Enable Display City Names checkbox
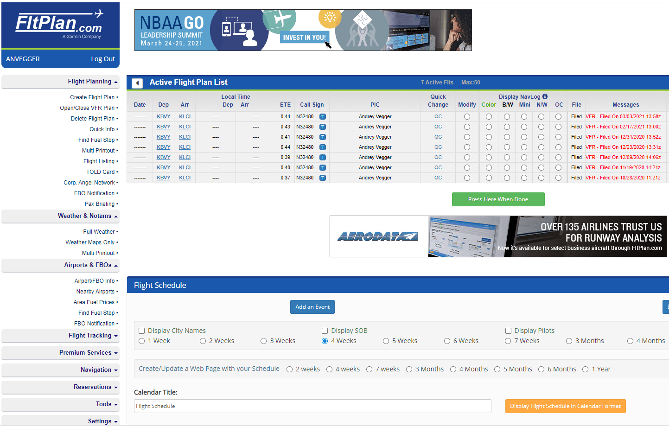The height and width of the screenshot is (427, 669). click(142, 331)
